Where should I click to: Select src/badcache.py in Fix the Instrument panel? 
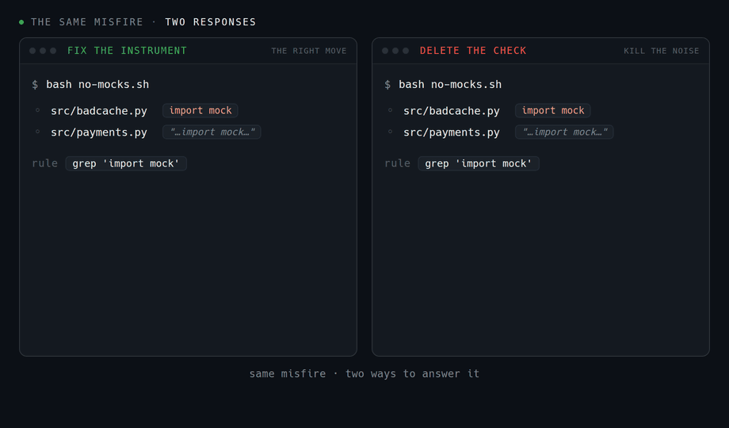(99, 111)
